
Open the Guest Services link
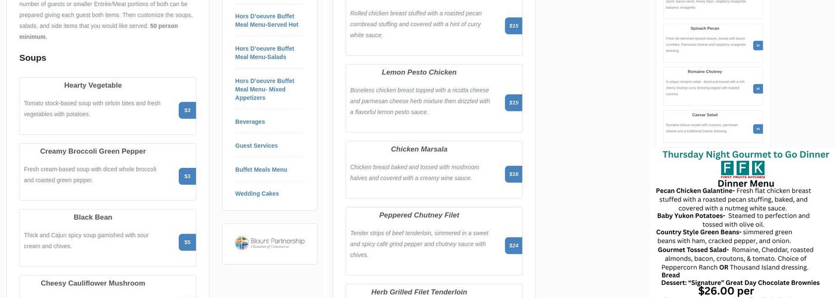point(256,145)
